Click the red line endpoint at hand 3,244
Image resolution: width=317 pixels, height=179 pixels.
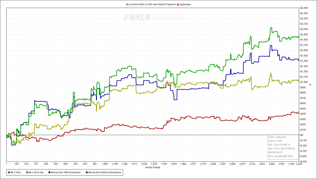pyautogui.click(x=298, y=112)
